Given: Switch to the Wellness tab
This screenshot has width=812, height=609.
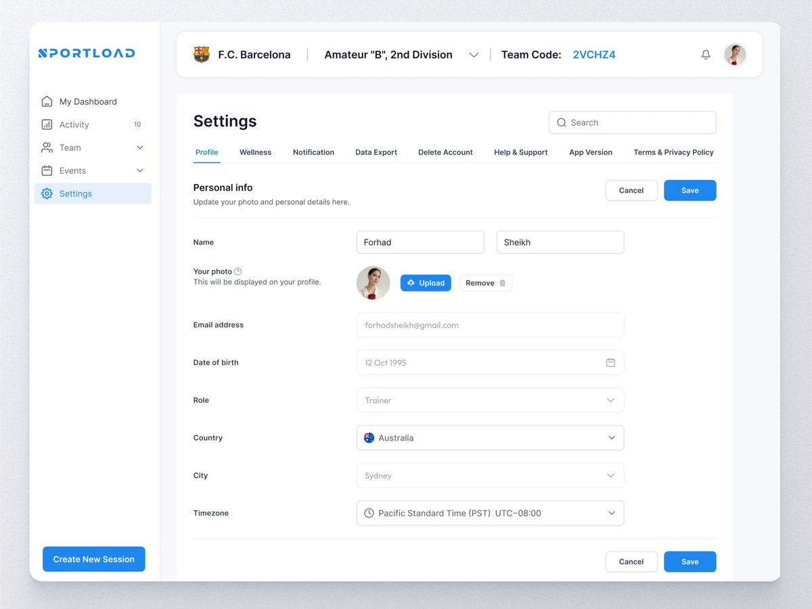Looking at the screenshot, I should [x=255, y=152].
